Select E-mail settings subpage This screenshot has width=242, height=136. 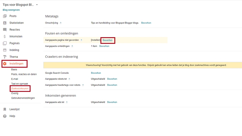point(15,79)
